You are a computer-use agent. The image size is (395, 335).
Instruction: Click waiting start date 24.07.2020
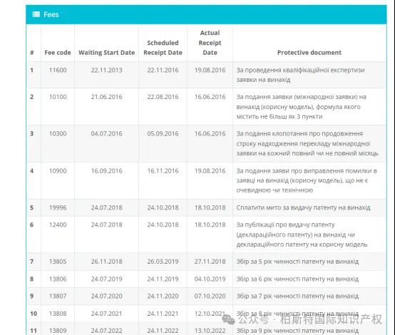coord(106,296)
